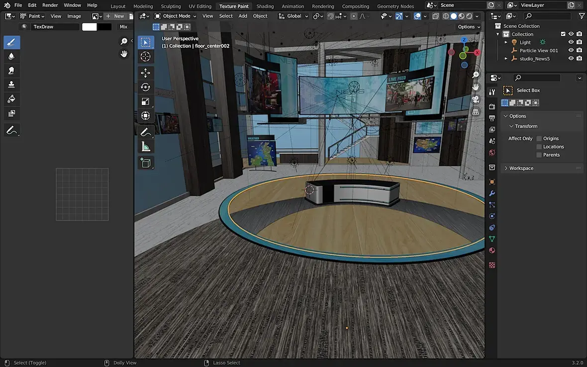Click the New image button
The height and width of the screenshot is (367, 587).
point(115,16)
